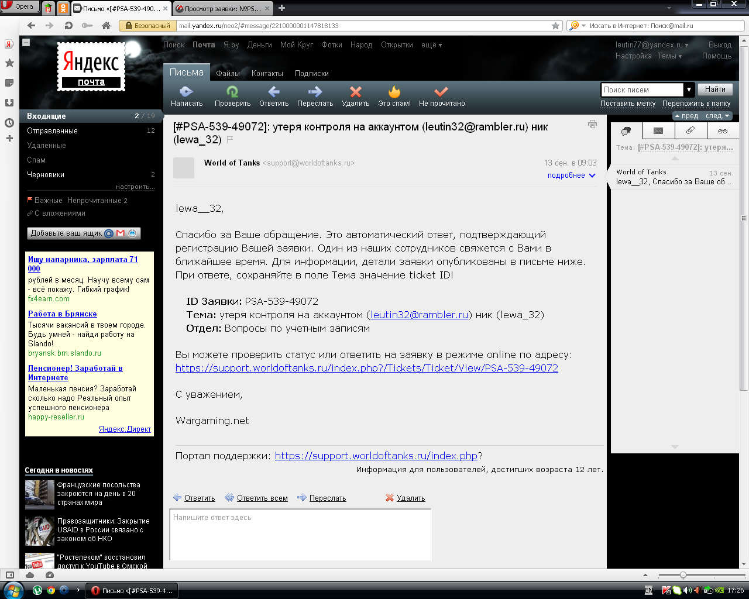
Task: Click the Непрочитанные 2 filter
Action: [97, 200]
